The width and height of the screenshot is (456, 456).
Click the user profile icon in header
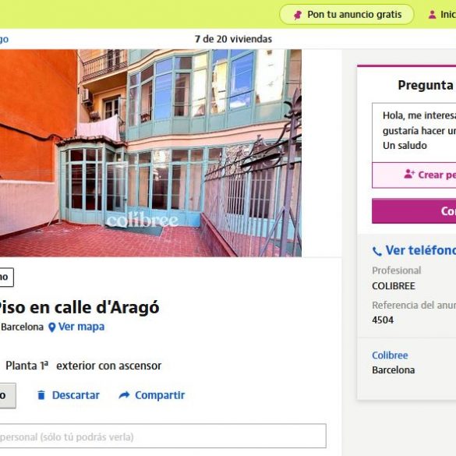point(432,15)
